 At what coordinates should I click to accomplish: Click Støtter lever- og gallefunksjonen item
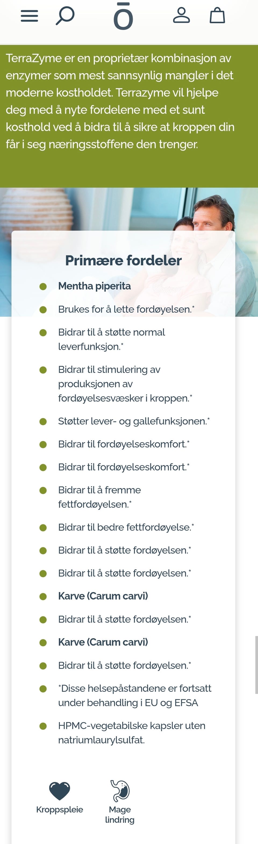[134, 421]
